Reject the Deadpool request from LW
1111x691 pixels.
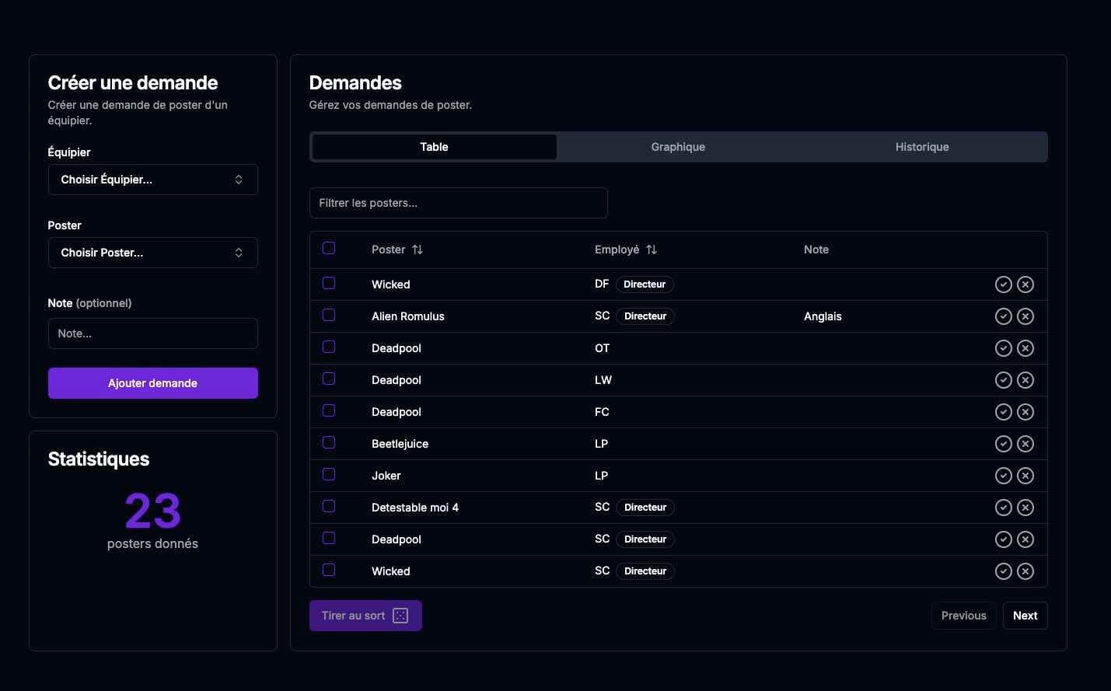(1025, 380)
